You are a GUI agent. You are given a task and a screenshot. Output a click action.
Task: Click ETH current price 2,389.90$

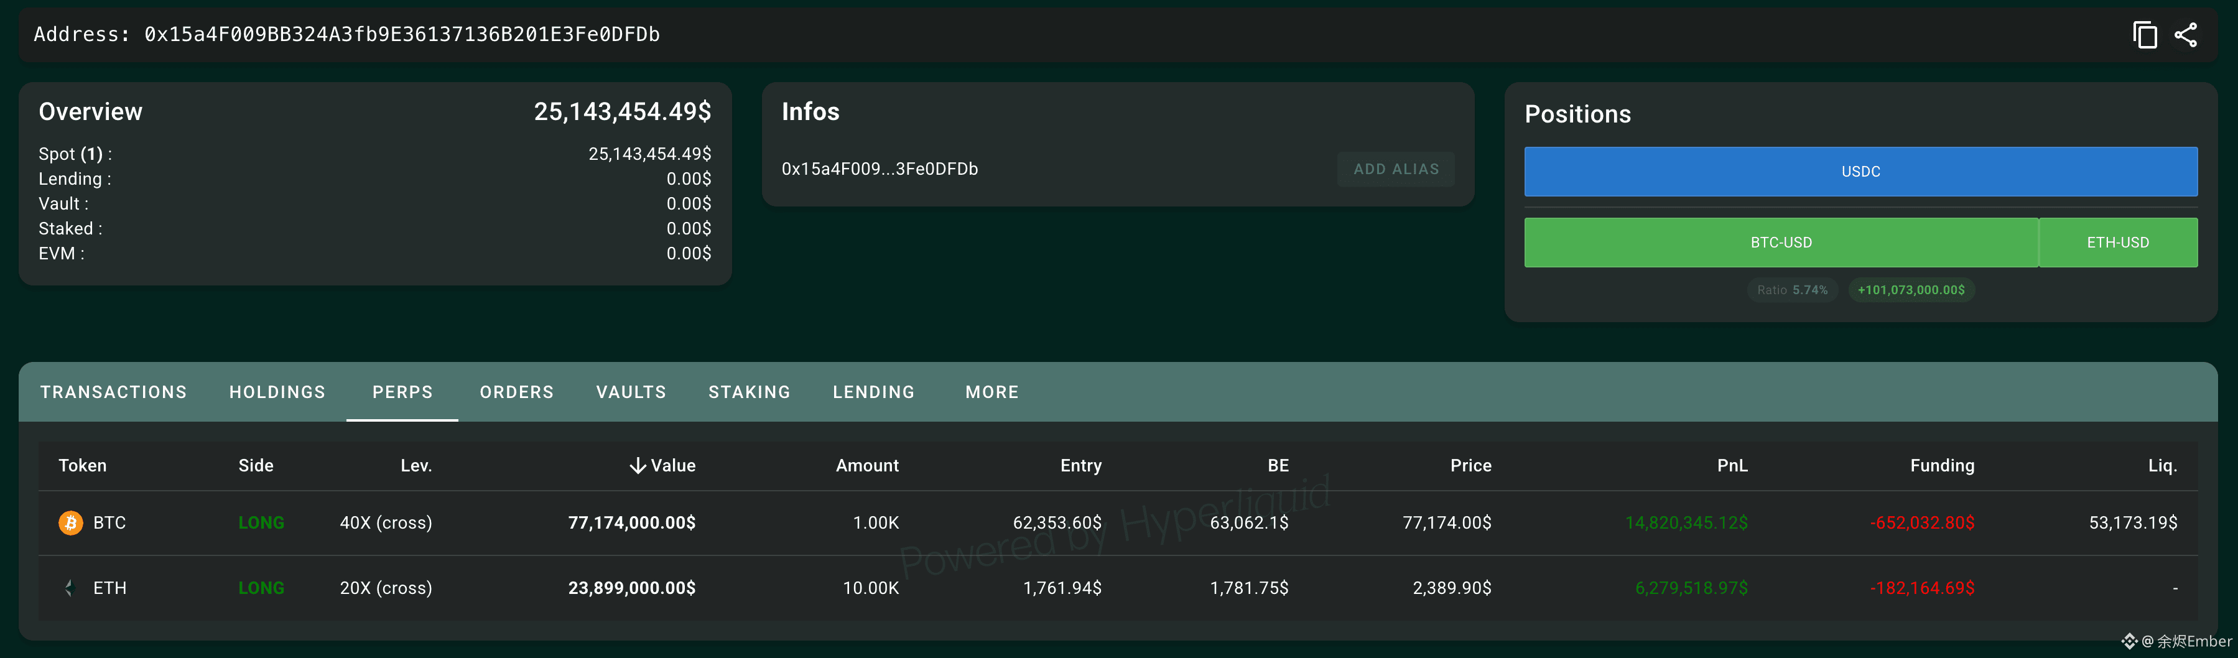tap(1452, 588)
